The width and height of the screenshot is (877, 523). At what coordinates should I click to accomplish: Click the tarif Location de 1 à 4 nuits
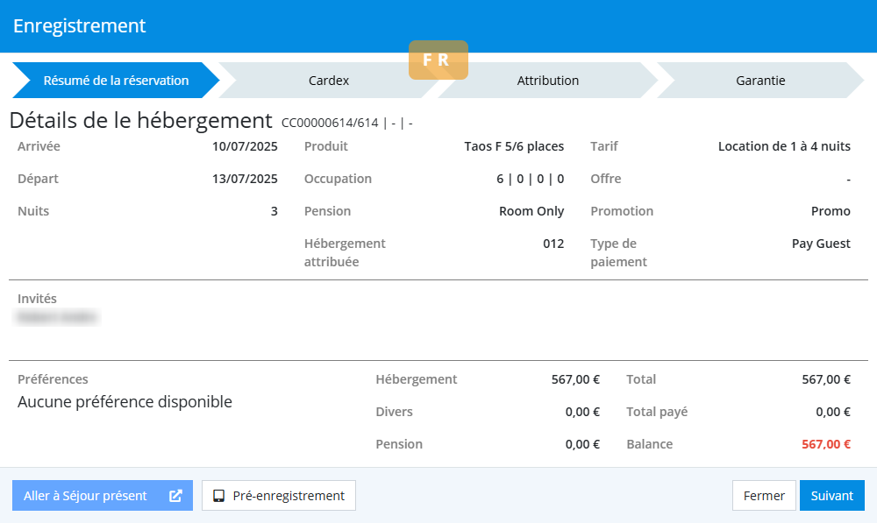click(784, 146)
